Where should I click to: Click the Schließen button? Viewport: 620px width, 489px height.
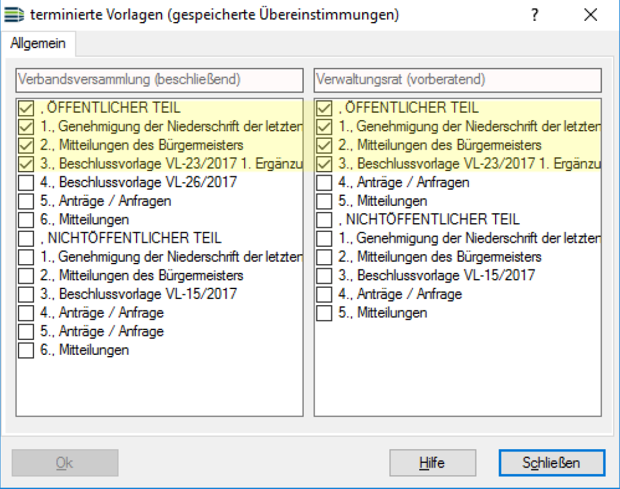pos(551,463)
